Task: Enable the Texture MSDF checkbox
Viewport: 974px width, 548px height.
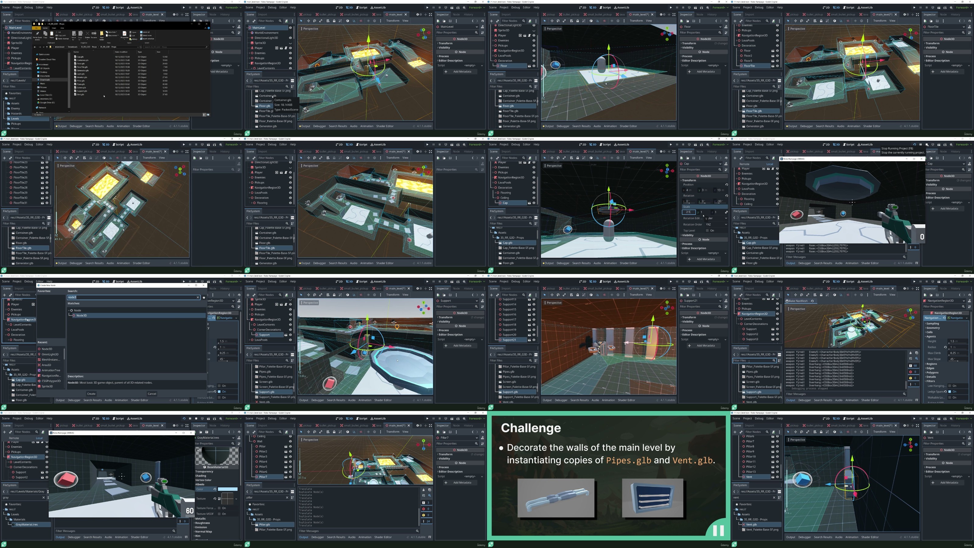Action: (219, 514)
